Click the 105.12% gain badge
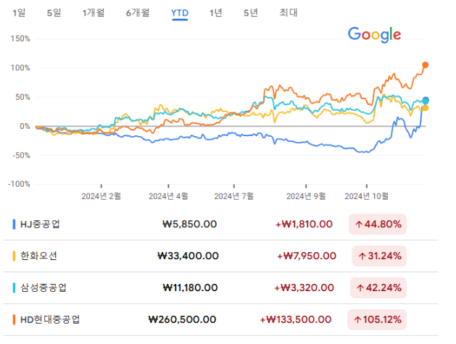This screenshot has height=344, width=456. coord(377,320)
